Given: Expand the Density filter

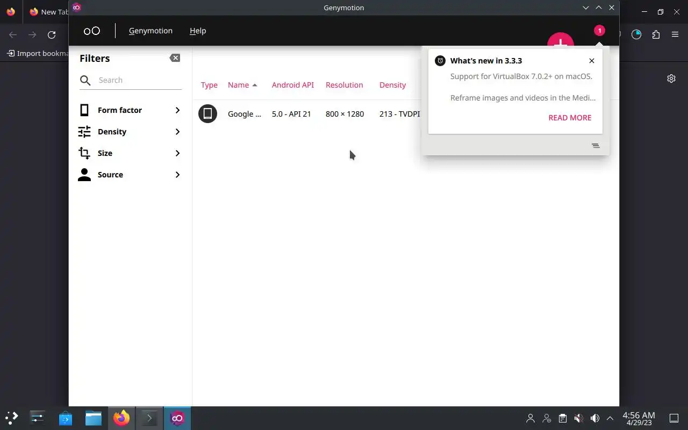Looking at the screenshot, I should [x=130, y=132].
